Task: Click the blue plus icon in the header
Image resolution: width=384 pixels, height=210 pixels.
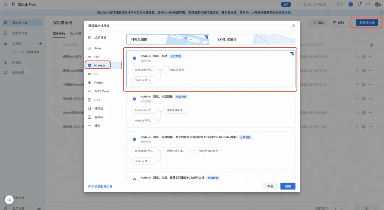Action: coord(351,4)
